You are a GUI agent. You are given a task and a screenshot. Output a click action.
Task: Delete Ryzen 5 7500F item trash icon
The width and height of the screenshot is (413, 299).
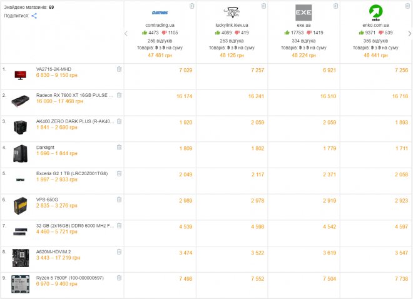(x=119, y=277)
